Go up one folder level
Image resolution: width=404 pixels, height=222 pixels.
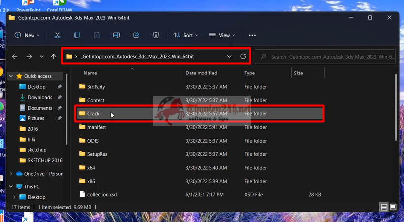[53, 57]
